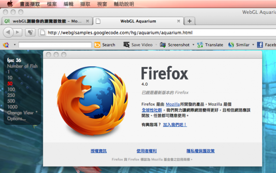Switch to the WebGL Aquarium tab
This screenshot has height=173, width=276.
(138, 21)
